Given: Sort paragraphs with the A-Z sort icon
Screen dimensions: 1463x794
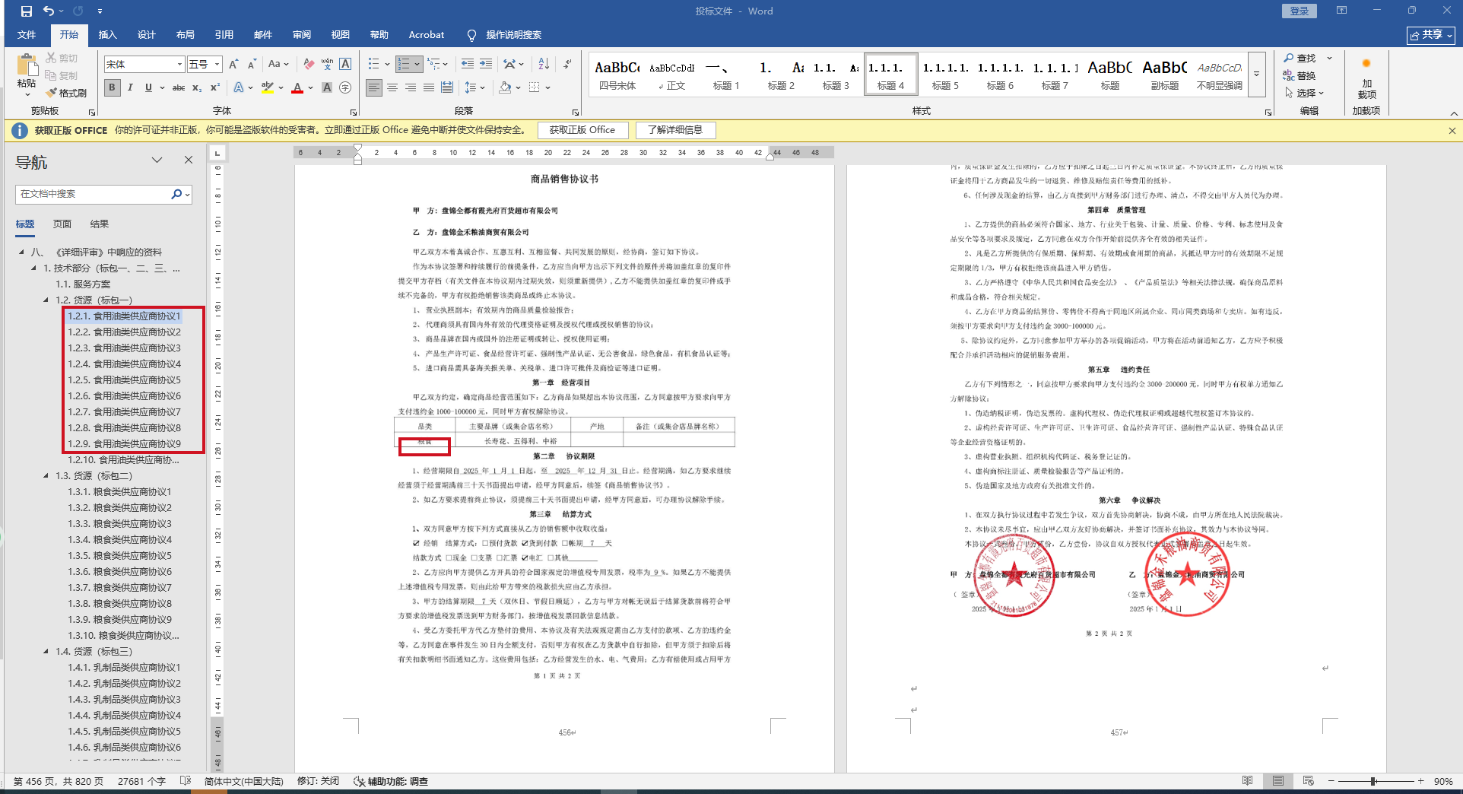Looking at the screenshot, I should coord(544,64).
